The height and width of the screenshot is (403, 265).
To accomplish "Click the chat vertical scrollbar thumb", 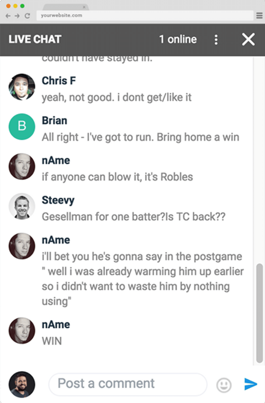I will (x=259, y=313).
